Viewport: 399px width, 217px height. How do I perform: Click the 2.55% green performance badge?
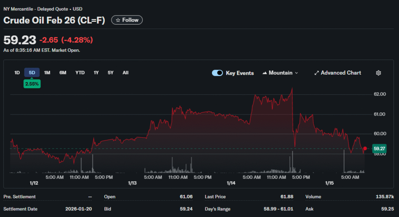click(x=32, y=84)
